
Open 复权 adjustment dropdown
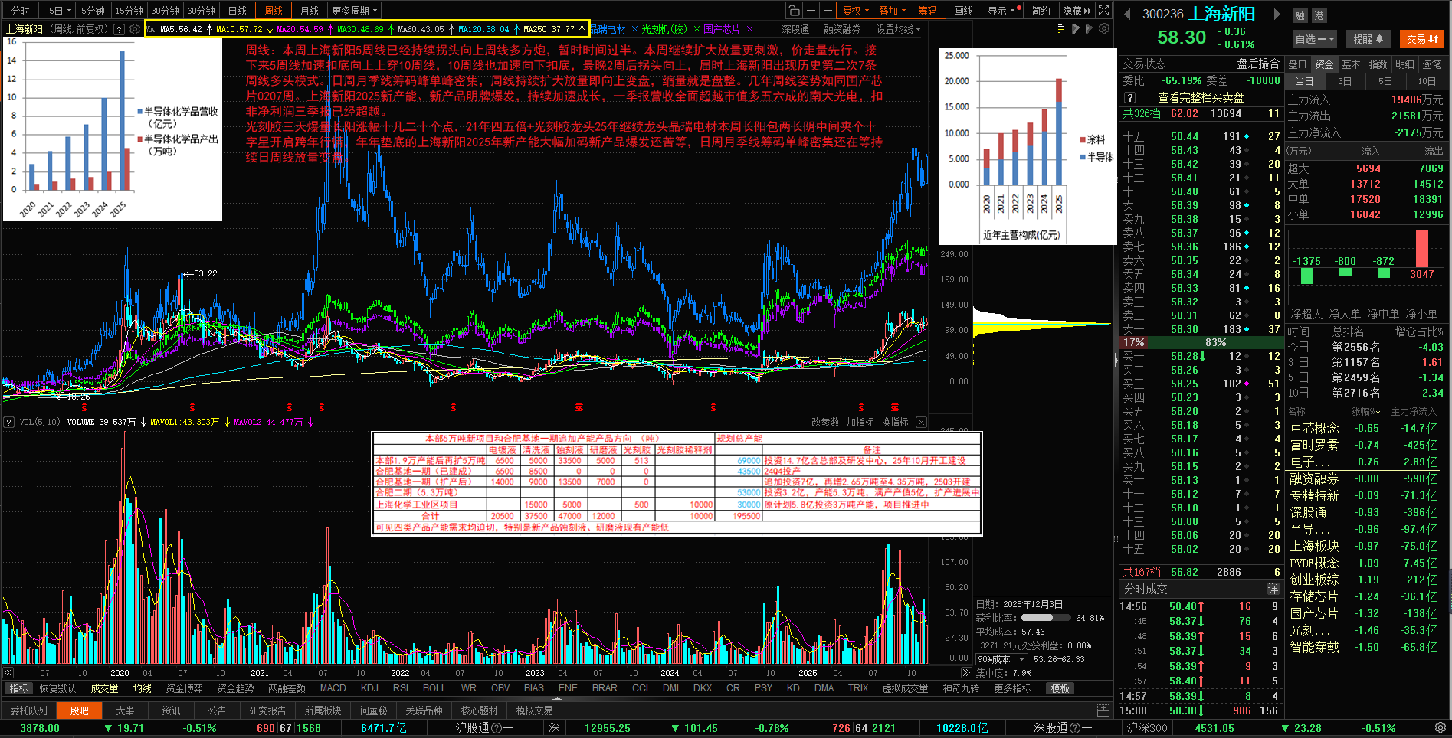(856, 11)
